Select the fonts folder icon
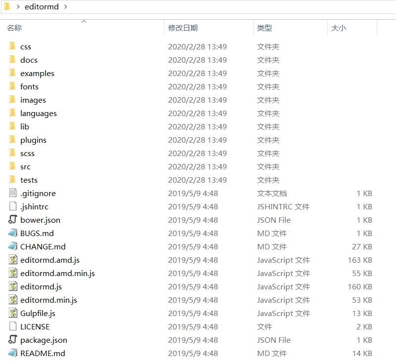Viewport: 396px width, 362px height. [x=12, y=86]
